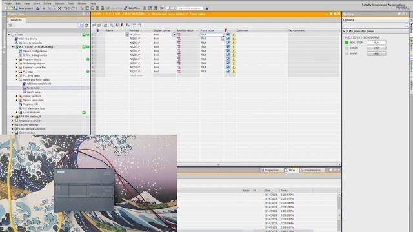Expand the PLC tags folder
The height and width of the screenshot is (232, 413).
coord(17,72)
